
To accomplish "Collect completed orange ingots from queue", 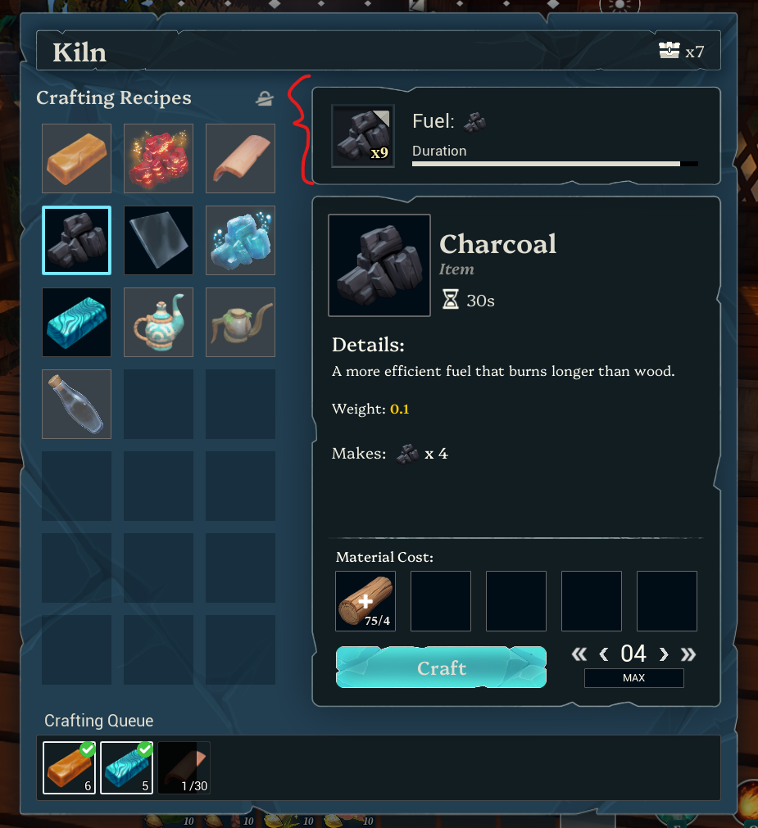I will point(69,767).
